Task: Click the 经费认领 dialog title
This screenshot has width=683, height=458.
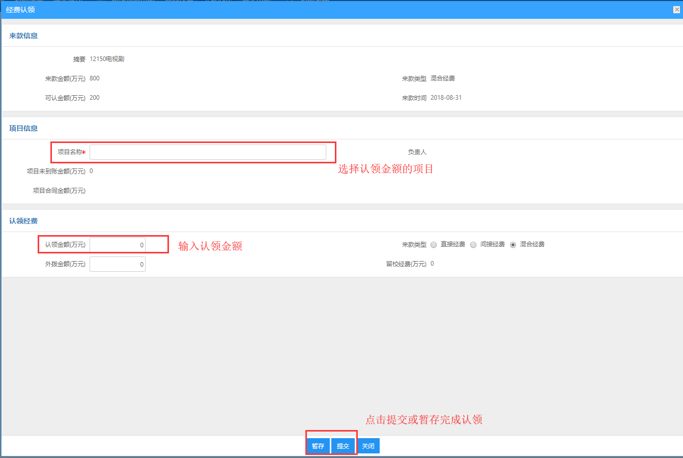Action: pos(20,10)
